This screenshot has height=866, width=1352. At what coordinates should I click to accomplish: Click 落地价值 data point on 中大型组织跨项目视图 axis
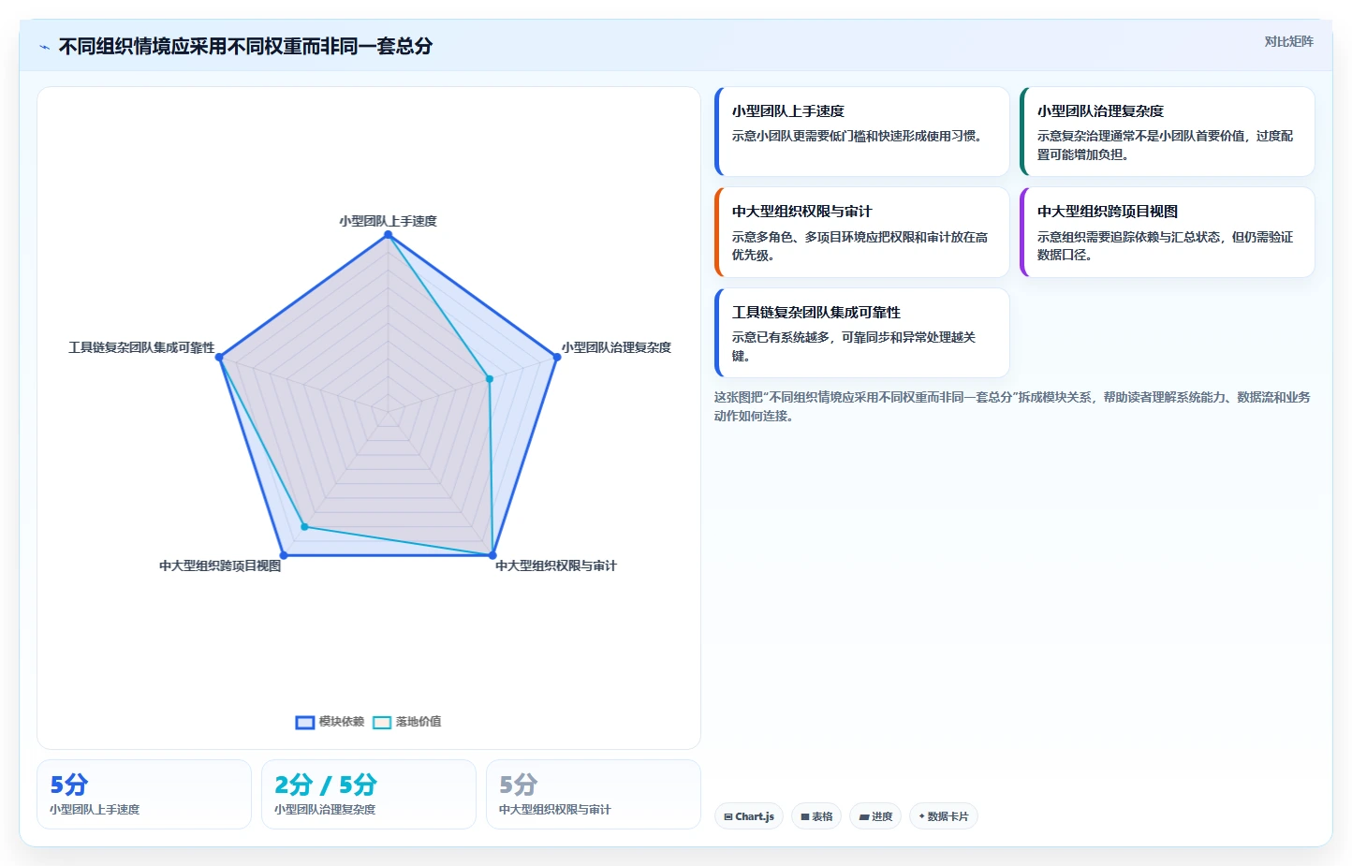304,527
